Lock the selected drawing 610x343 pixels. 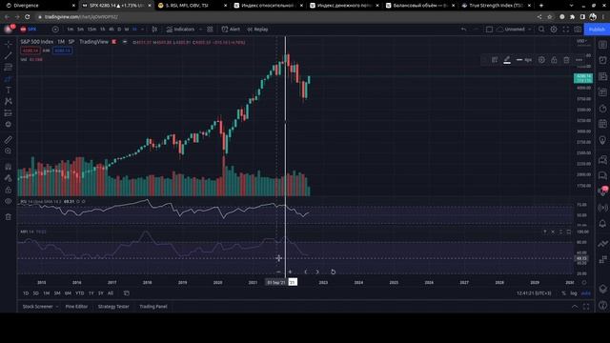(x=554, y=60)
